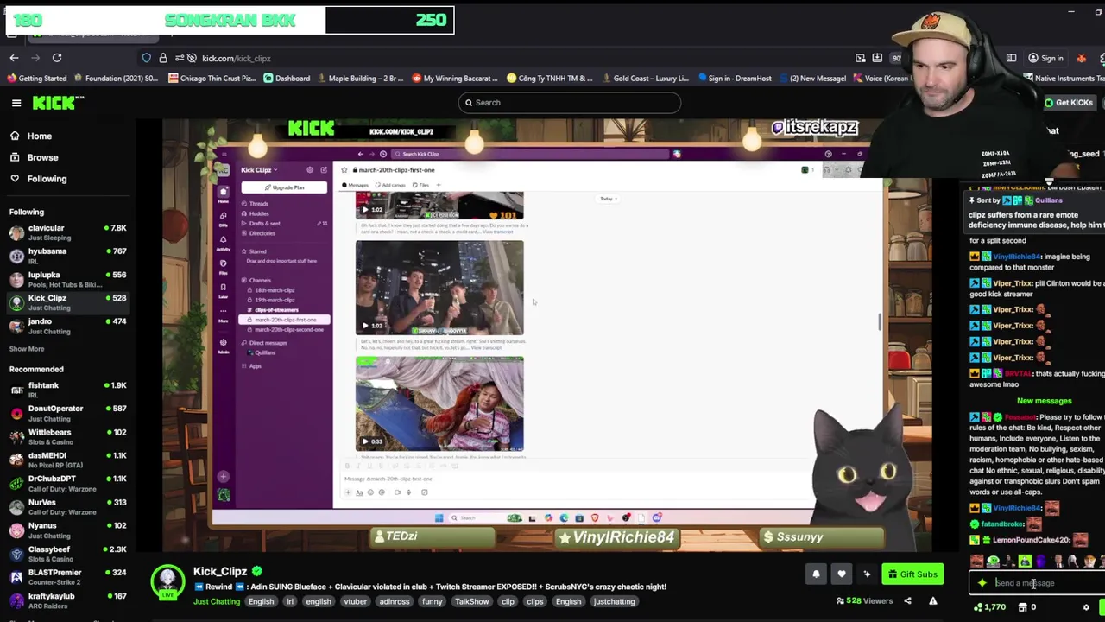The height and width of the screenshot is (622, 1105).
Task: Select the adinross tag
Action: (x=395, y=601)
